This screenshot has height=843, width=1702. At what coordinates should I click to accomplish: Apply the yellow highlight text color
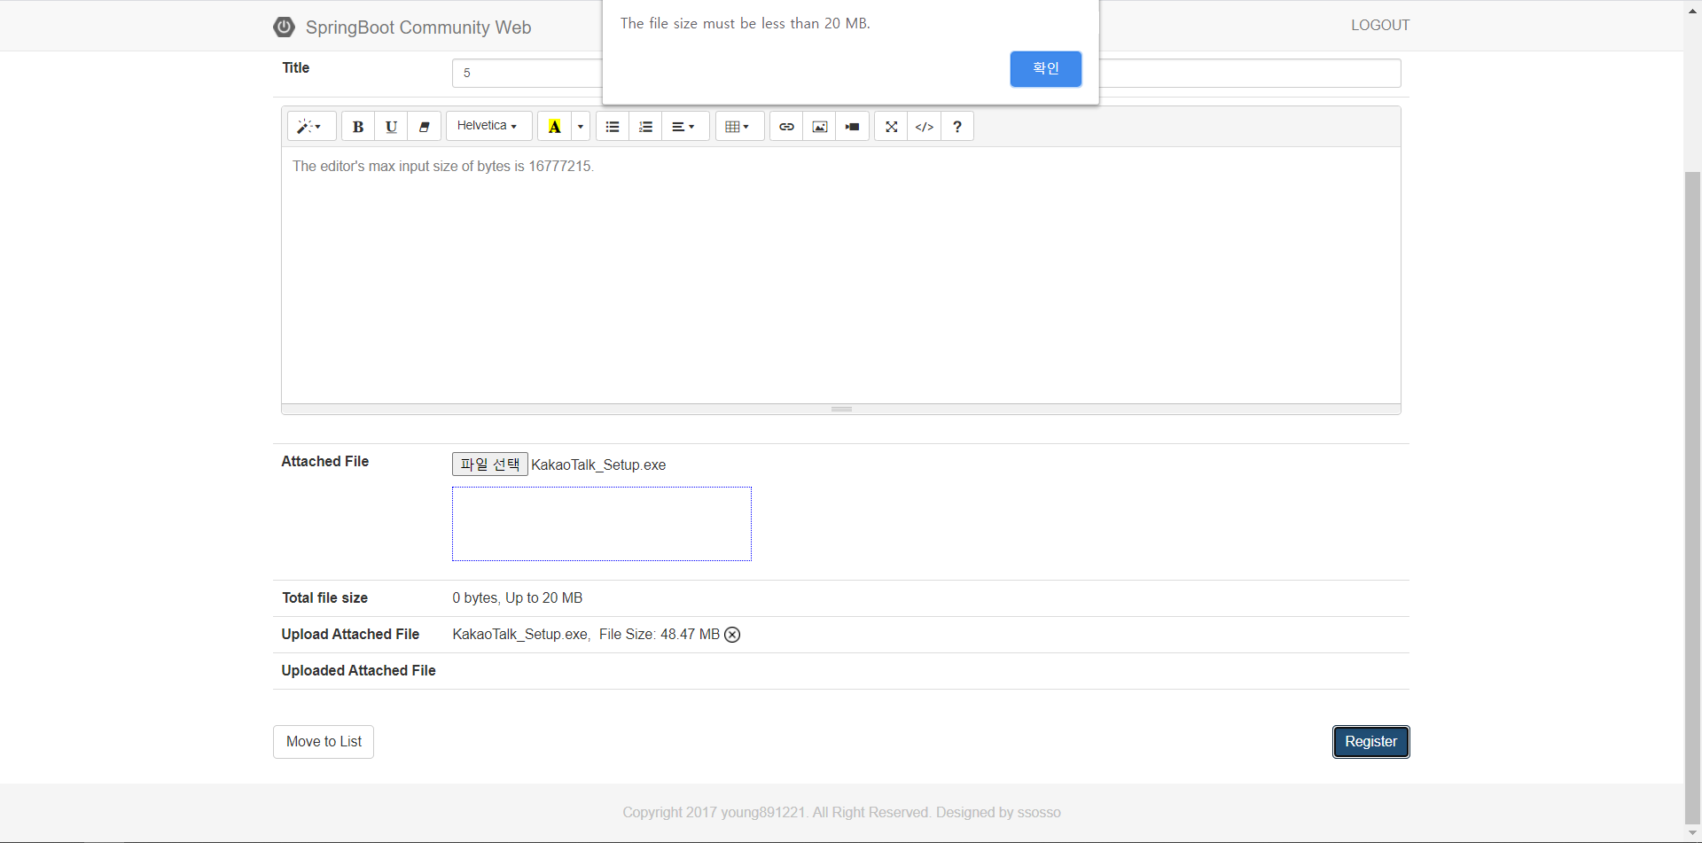point(555,127)
